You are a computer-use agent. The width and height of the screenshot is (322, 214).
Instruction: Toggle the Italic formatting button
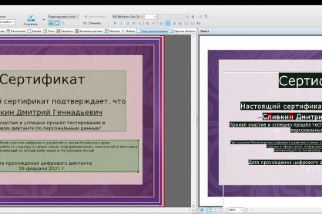point(121,23)
